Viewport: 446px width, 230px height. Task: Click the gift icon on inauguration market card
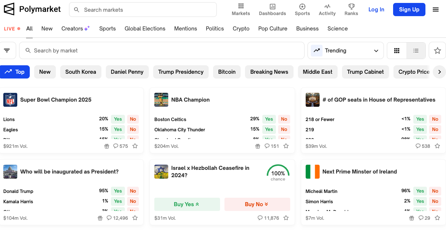coord(100,218)
